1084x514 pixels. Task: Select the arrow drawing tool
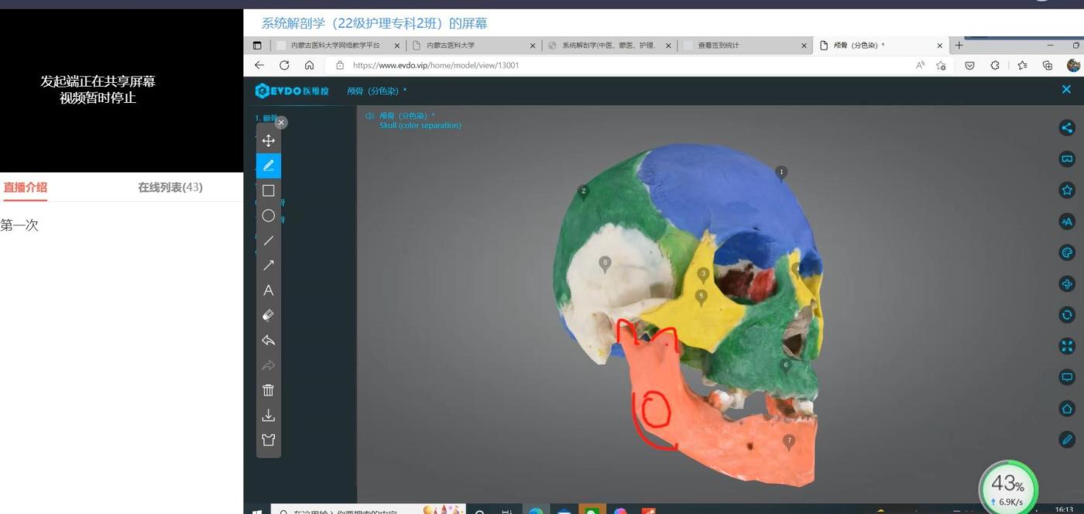click(269, 266)
